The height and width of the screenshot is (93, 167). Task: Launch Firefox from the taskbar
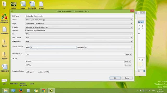tap(21, 91)
